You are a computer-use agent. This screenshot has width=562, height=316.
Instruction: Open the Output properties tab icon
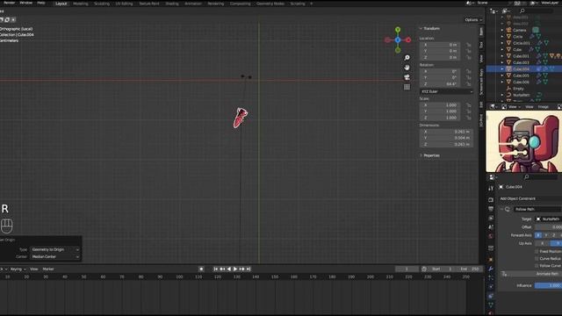[x=491, y=209]
